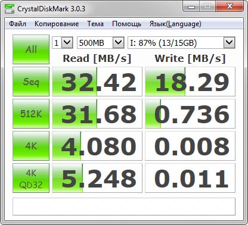This screenshot has width=248, height=225.
Task: Select the 4K read value 4.080
Action: click(x=97, y=146)
